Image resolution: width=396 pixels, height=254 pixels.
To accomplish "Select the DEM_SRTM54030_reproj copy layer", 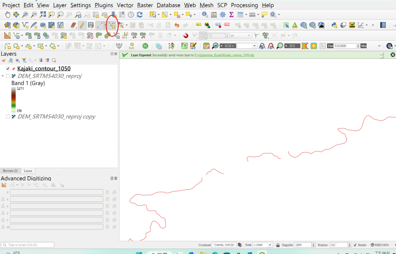I will (x=56, y=117).
